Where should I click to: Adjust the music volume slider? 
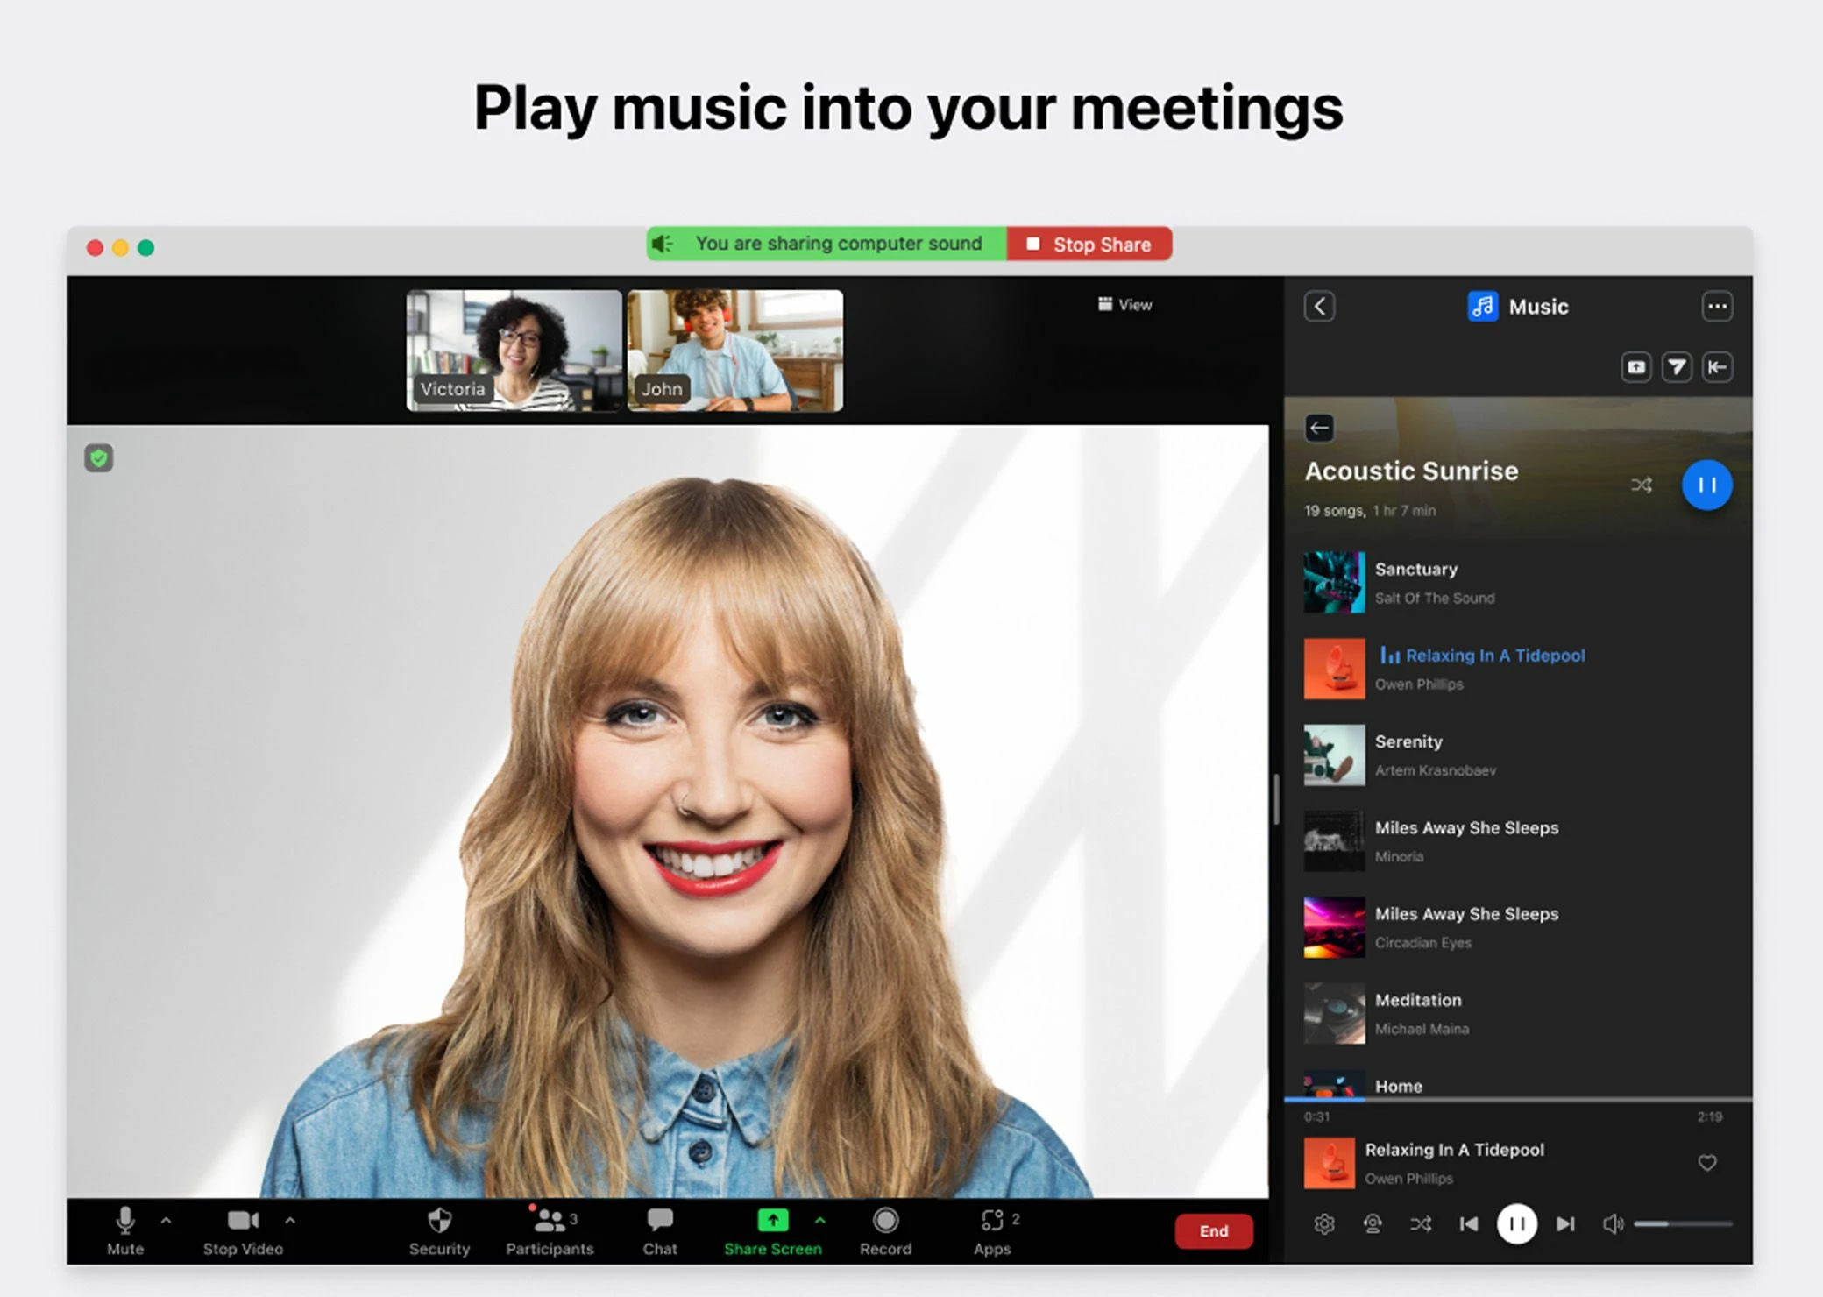point(1681,1223)
